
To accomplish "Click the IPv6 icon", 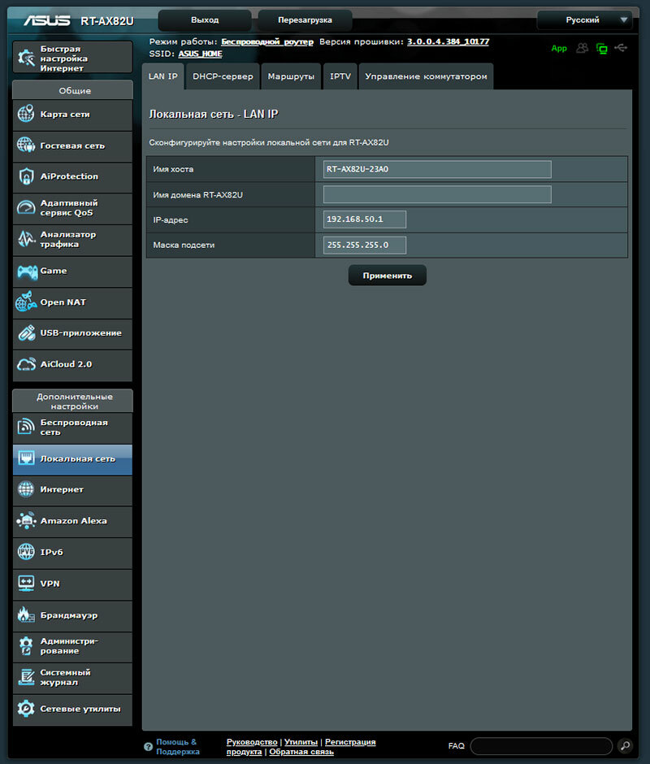I will pyautogui.click(x=26, y=552).
